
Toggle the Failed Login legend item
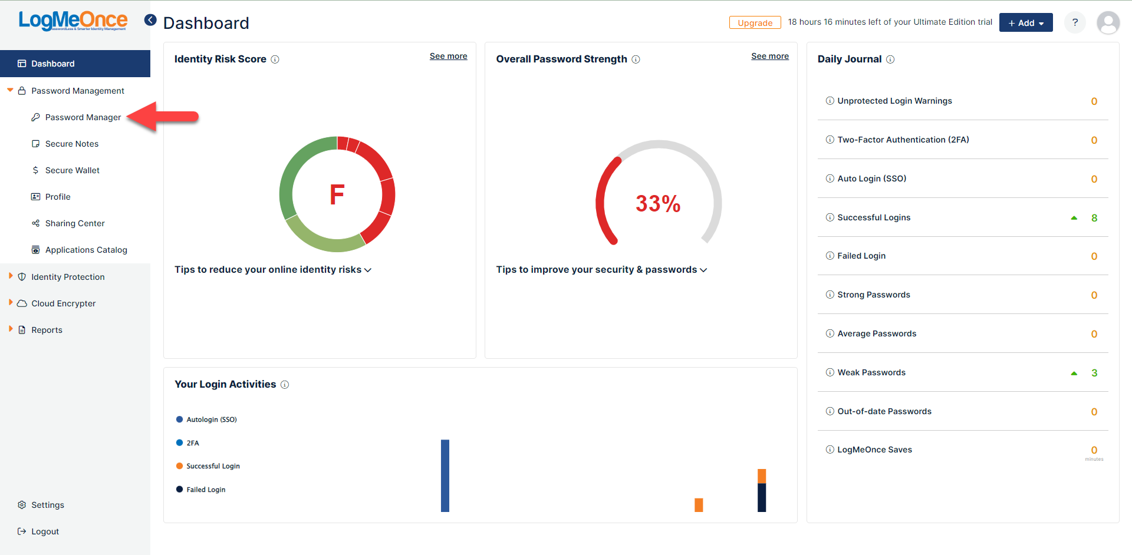[200, 490]
